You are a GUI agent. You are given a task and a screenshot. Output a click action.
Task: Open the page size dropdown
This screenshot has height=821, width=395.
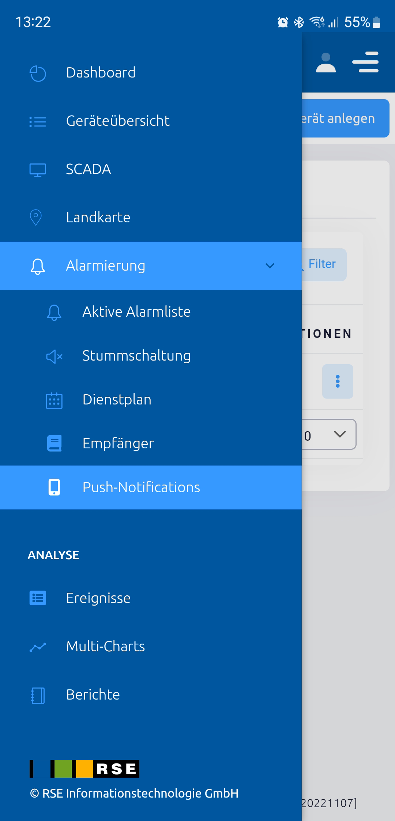point(328,434)
